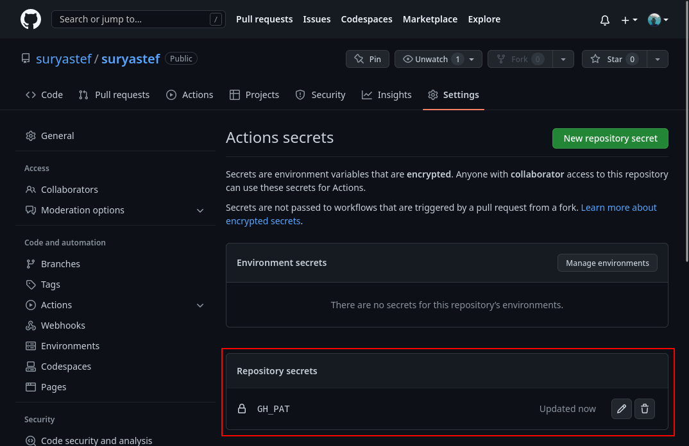This screenshot has height=446, width=689.
Task: Open Codespaces in top navigation
Action: [x=366, y=19]
